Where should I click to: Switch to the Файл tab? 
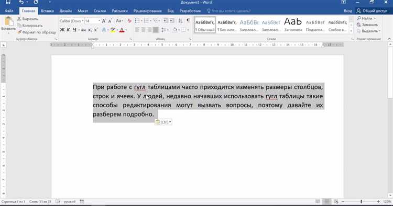click(9, 11)
